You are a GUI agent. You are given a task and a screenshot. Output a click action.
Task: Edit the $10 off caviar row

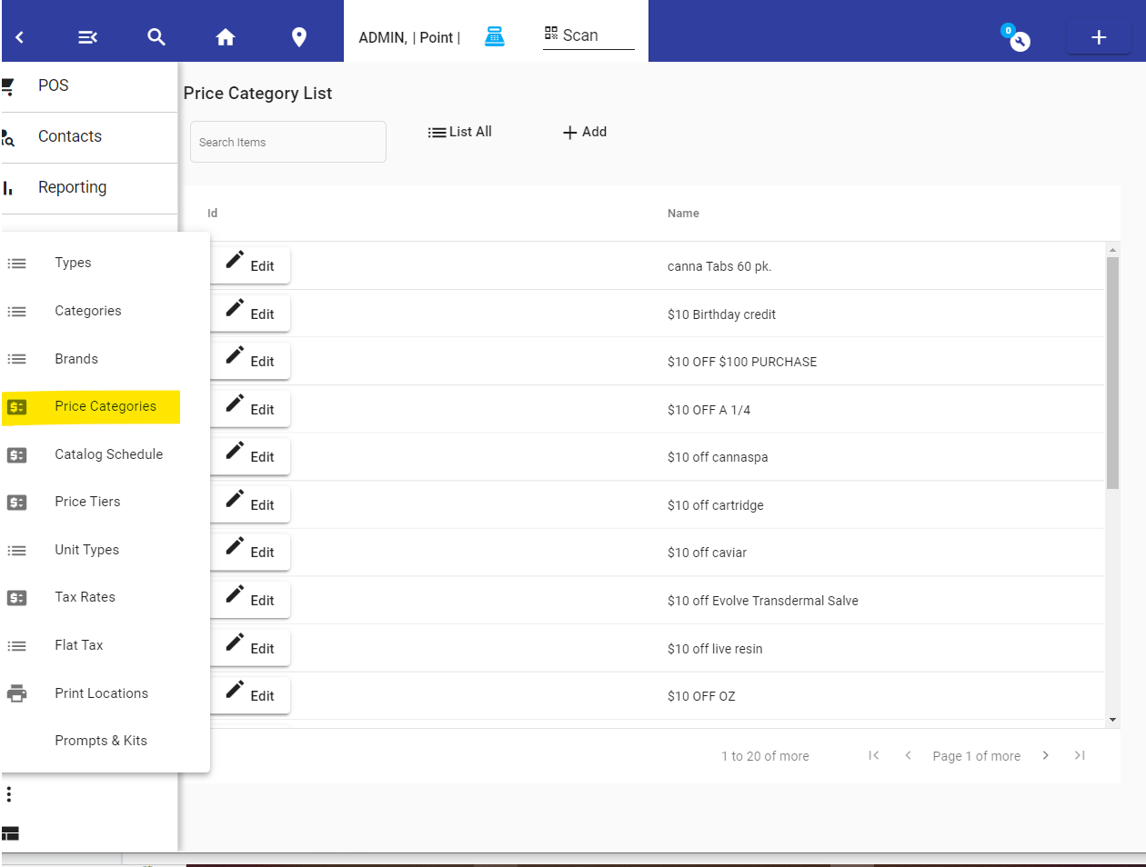click(250, 551)
